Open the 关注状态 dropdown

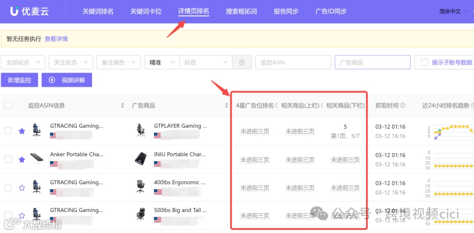(71, 63)
